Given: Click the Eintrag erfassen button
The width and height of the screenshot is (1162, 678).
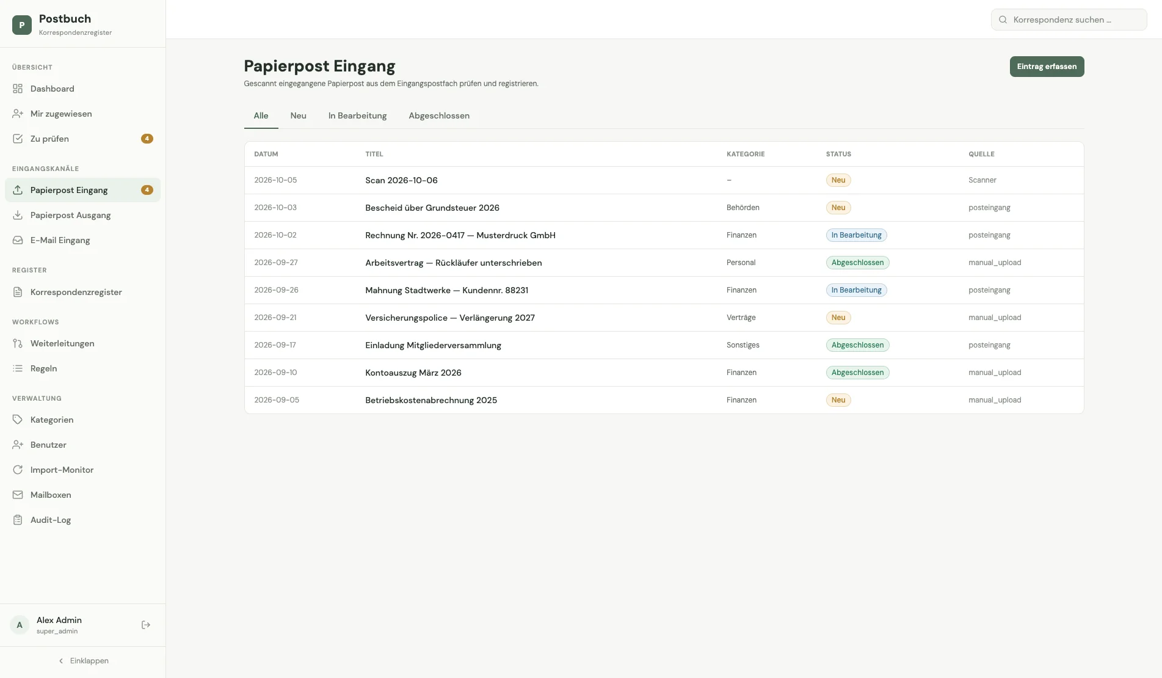Looking at the screenshot, I should [x=1047, y=67].
